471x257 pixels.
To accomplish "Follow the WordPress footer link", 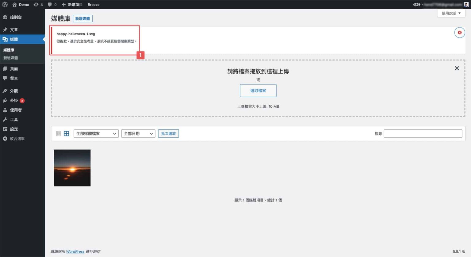I will click(75, 251).
